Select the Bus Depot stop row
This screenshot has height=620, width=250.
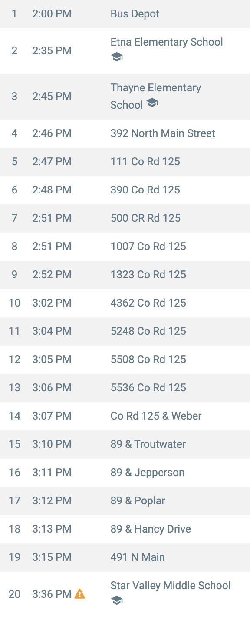click(x=125, y=14)
